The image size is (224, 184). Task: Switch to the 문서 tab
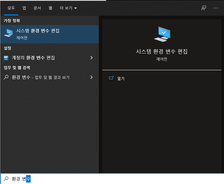[x=37, y=8]
